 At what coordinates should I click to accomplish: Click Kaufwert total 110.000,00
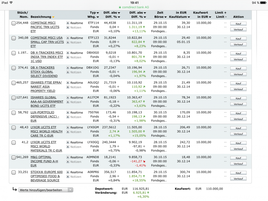point(214,189)
